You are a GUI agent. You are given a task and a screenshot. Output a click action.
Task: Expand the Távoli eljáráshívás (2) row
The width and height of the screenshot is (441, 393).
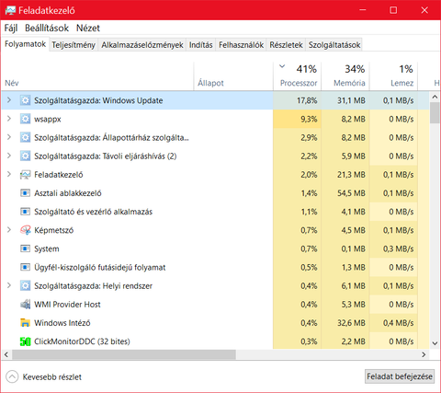click(9, 156)
